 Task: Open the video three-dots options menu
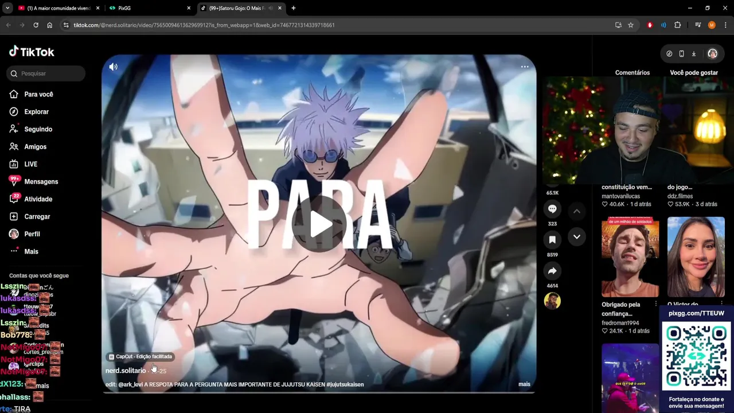(525, 67)
